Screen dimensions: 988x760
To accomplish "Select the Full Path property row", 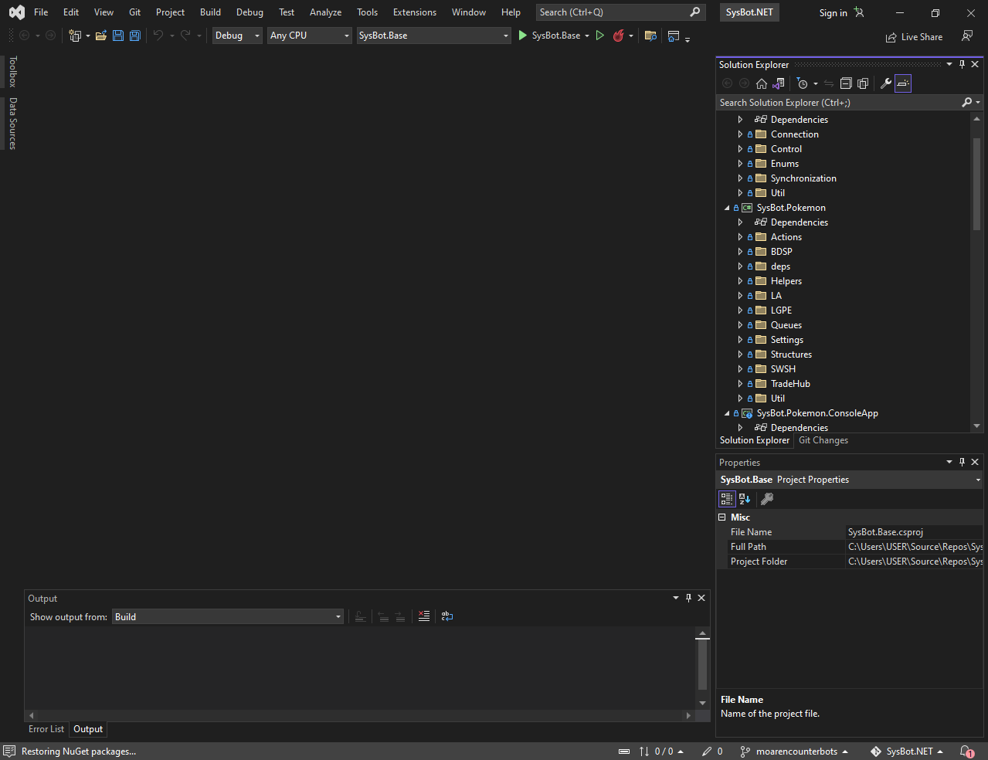I will click(850, 547).
